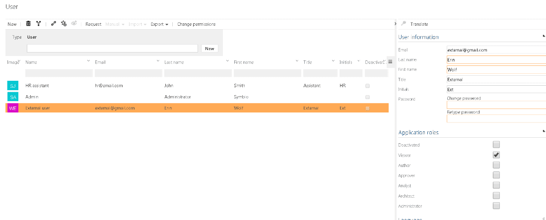546x220 pixels.
Task: Click the Administrator last name cell
Action: tap(178, 97)
